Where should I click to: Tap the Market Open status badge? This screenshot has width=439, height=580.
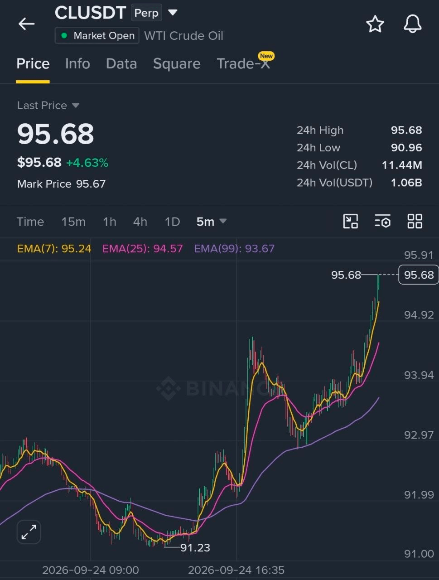pyautogui.click(x=97, y=36)
